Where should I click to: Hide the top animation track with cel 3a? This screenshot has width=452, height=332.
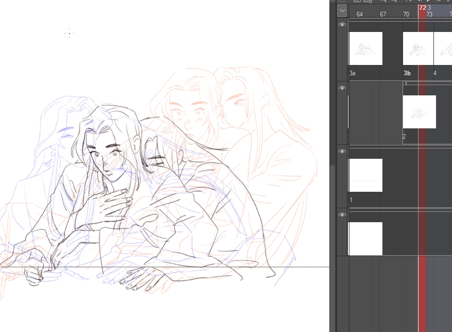click(342, 25)
